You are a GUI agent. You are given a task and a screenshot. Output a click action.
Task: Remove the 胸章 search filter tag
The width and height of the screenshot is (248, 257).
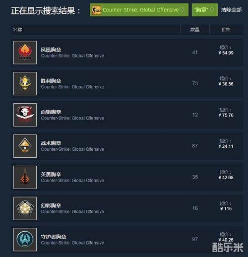[212, 9]
